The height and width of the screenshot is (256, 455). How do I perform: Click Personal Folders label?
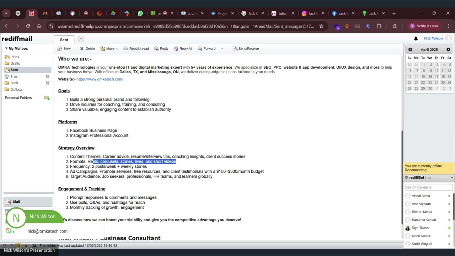18,98
